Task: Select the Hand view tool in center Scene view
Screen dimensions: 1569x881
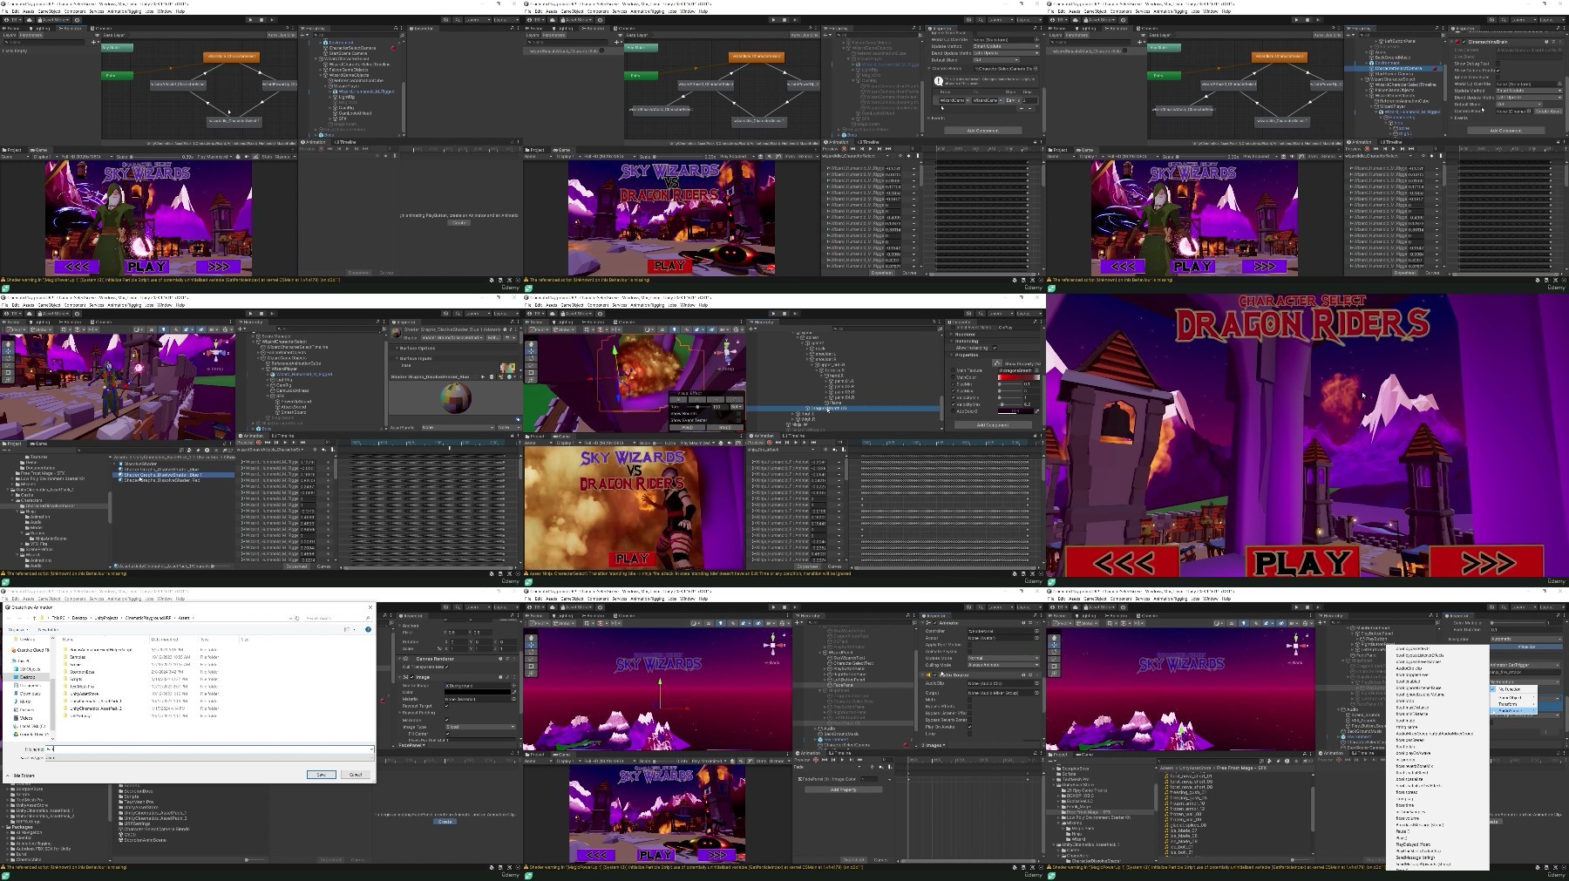Action: tap(531, 344)
